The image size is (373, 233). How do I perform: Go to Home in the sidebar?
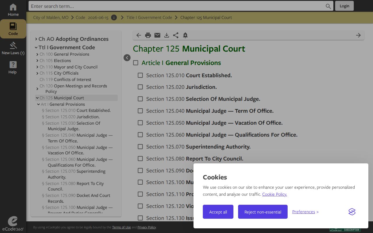tap(13, 10)
